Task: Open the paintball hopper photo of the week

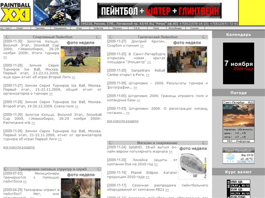Action: point(193,165)
